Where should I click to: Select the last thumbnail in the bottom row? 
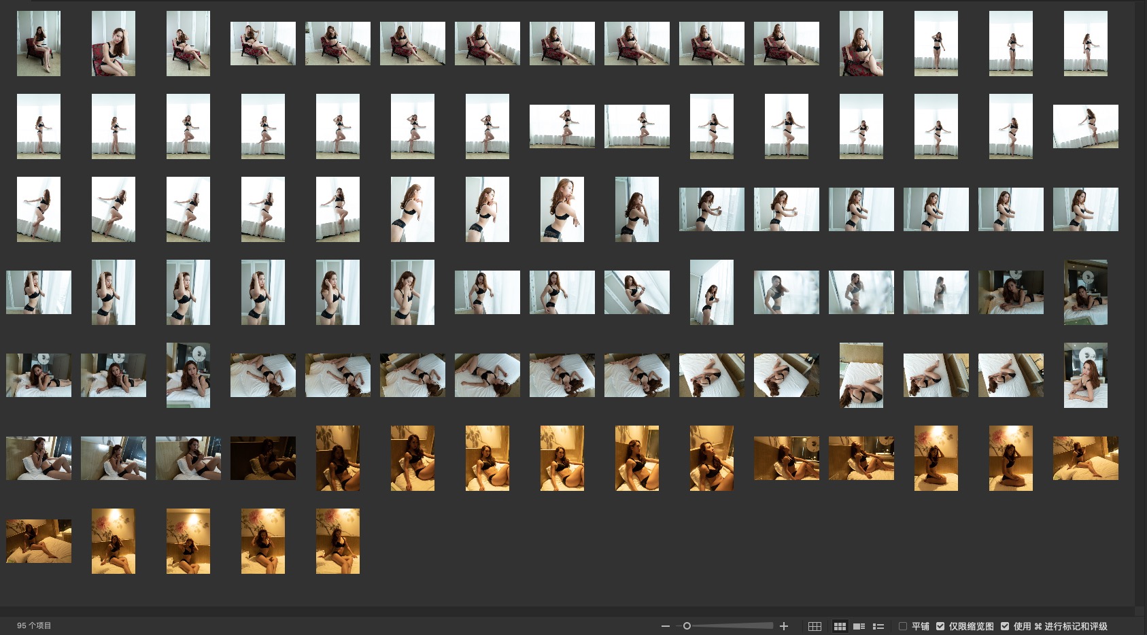pyautogui.click(x=338, y=541)
